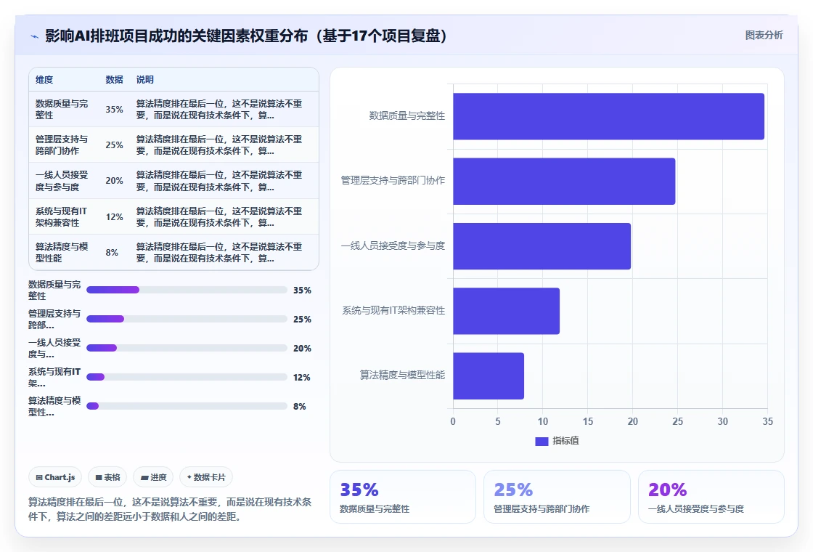813x552 pixels.
Task: Click the 数据质量与完整性 progress bar
Action: [x=187, y=290]
